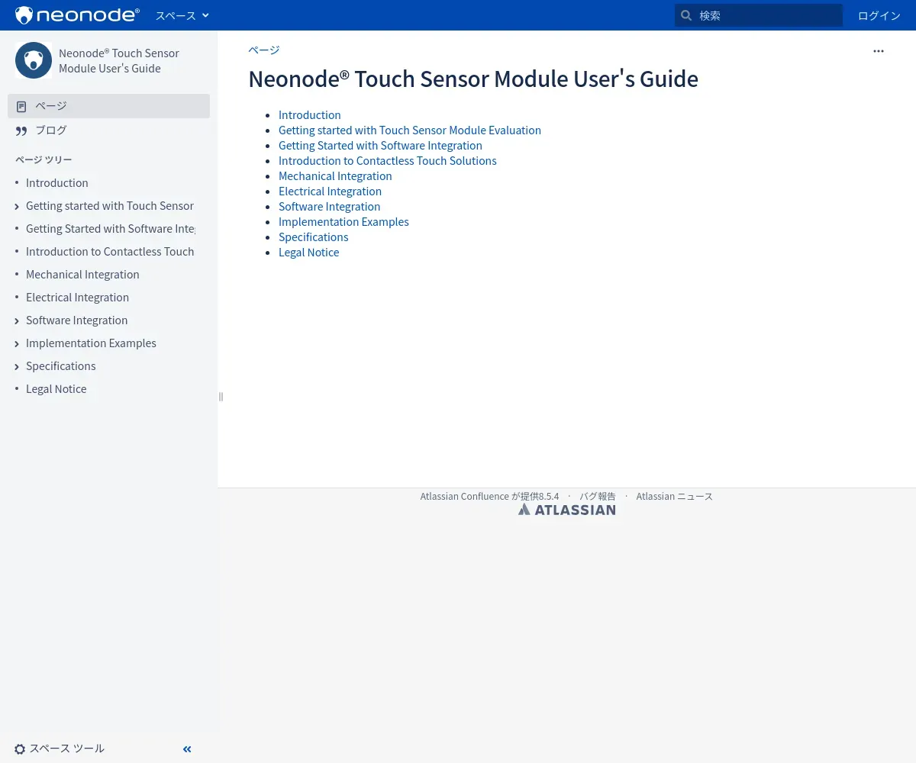916x763 pixels.
Task: Click the ログイン link
Action: click(879, 15)
